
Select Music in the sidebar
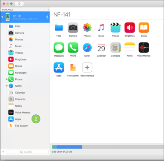point(25,46)
